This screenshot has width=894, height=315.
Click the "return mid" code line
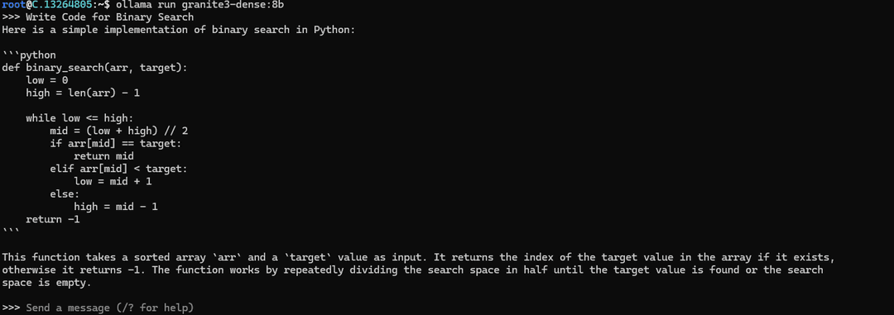click(x=103, y=156)
